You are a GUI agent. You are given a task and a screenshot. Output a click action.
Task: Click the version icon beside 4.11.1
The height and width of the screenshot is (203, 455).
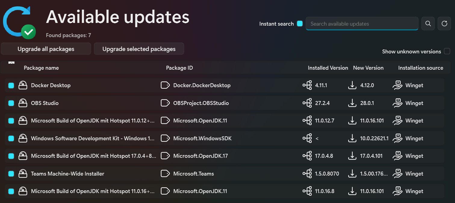(307, 85)
